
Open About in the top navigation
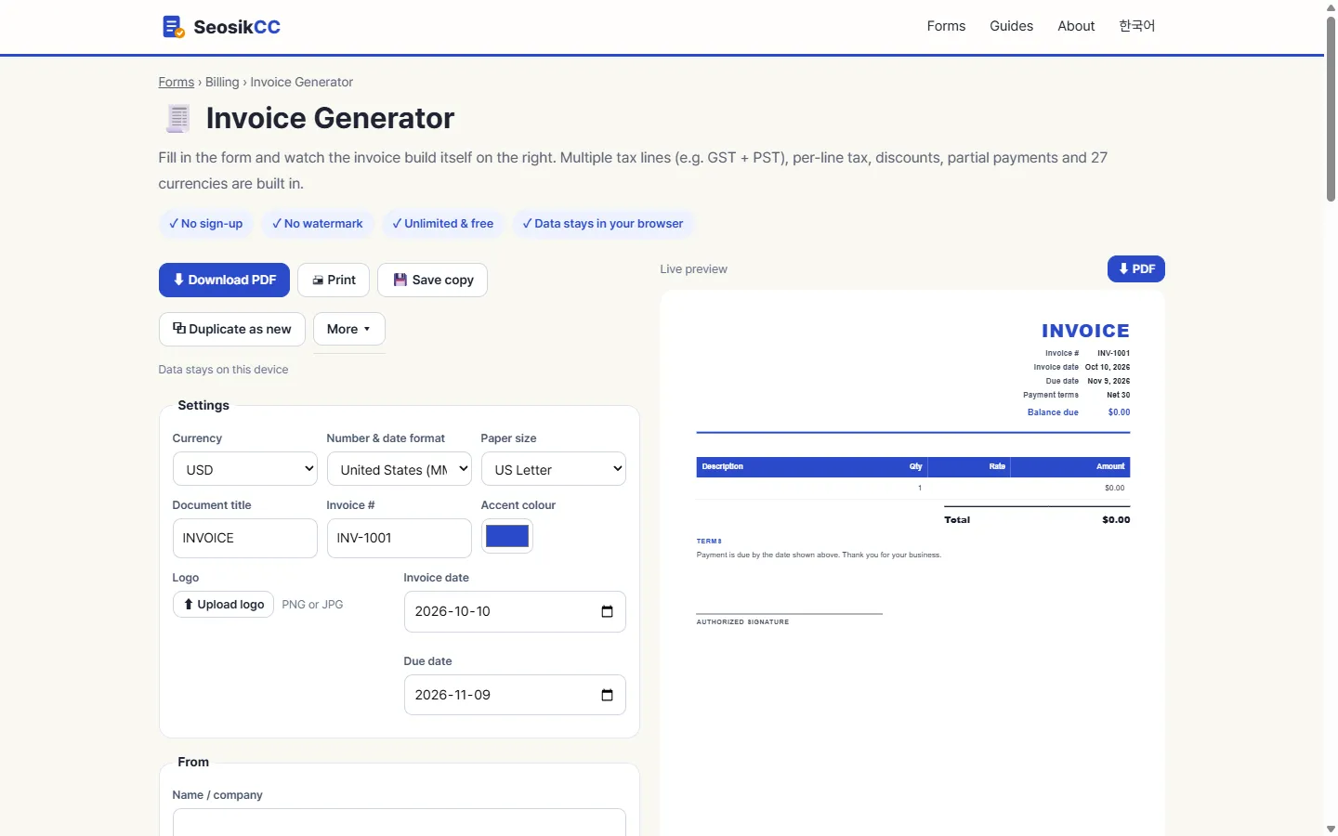(1076, 26)
